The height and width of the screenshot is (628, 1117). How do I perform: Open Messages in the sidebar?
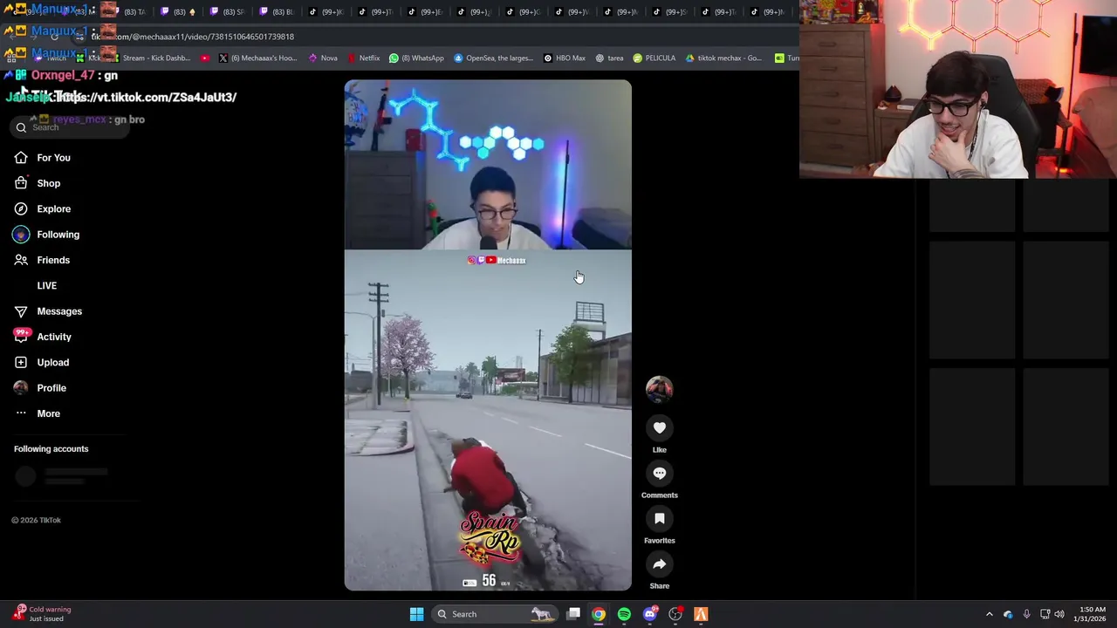click(48, 311)
